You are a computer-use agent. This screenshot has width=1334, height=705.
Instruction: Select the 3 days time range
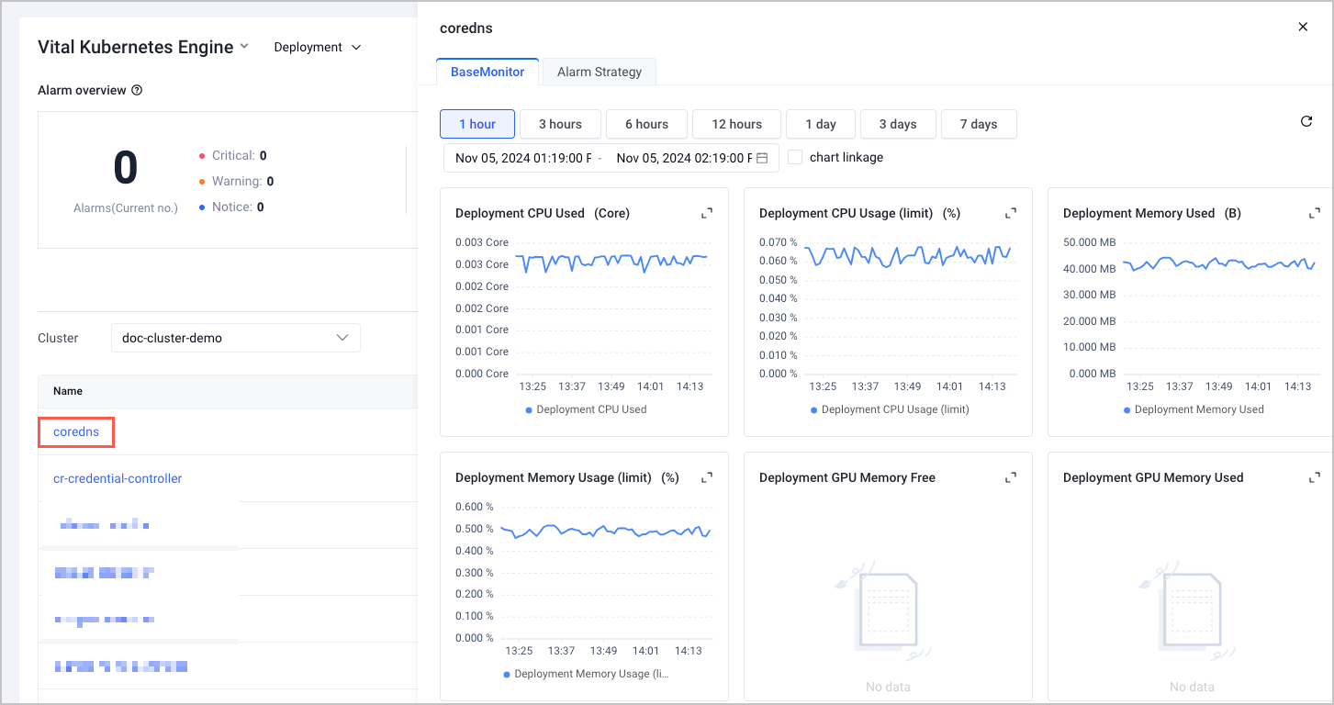[898, 124]
